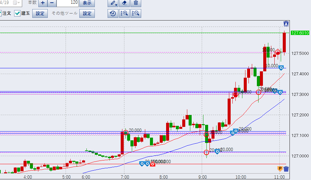This screenshot has height=180, width=311.
Task: Click the trash icon in the top toolbar
Action: 135,3
